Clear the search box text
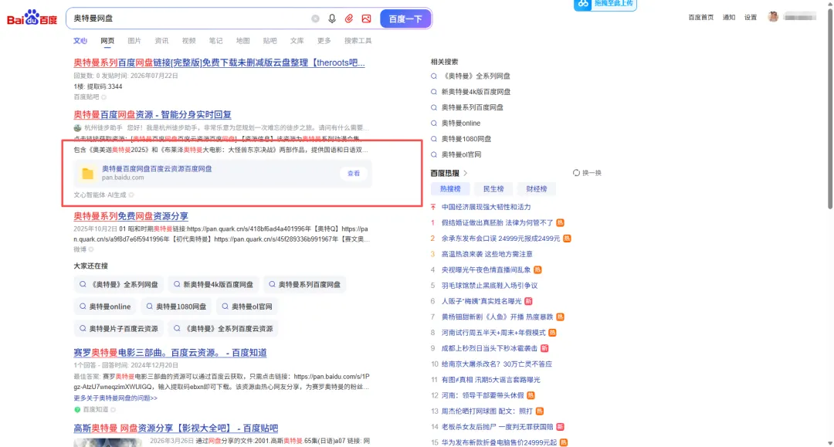 pyautogui.click(x=315, y=19)
